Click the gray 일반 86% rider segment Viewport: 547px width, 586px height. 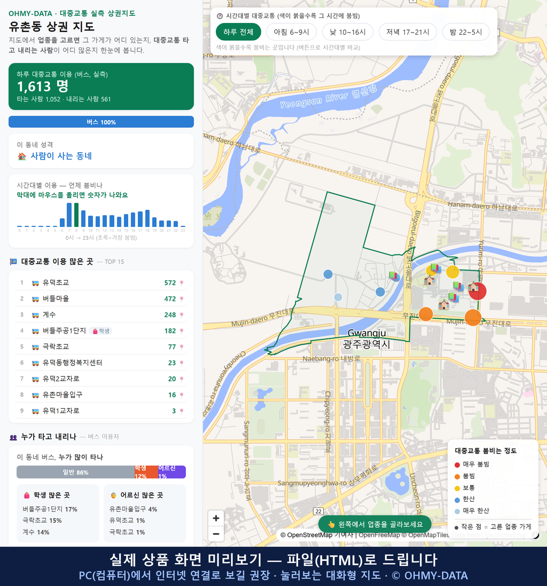point(75,472)
